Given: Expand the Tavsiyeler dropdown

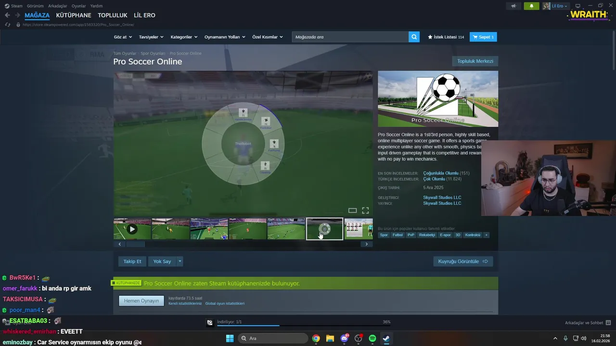Looking at the screenshot, I should coord(151,37).
